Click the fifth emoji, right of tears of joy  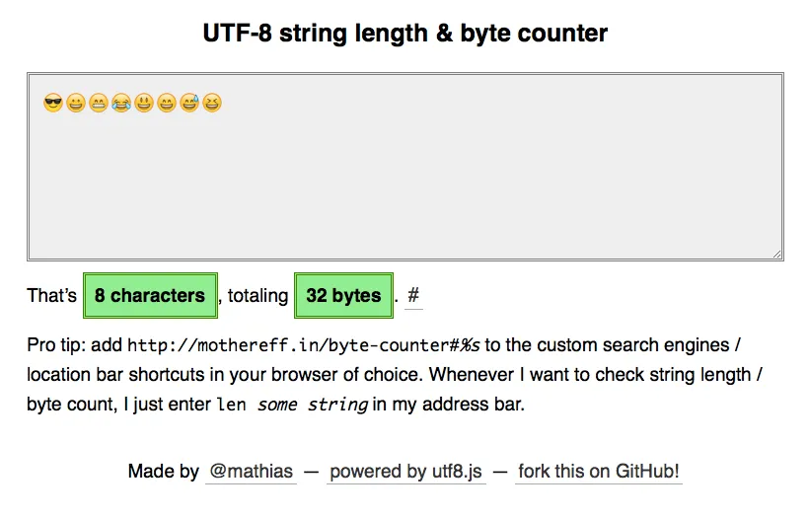tap(144, 103)
